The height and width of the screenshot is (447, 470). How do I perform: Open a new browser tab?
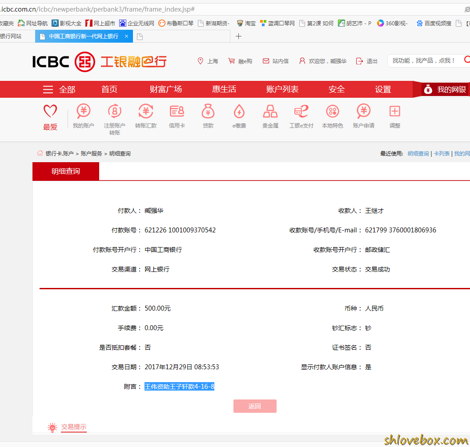pyautogui.click(x=238, y=36)
